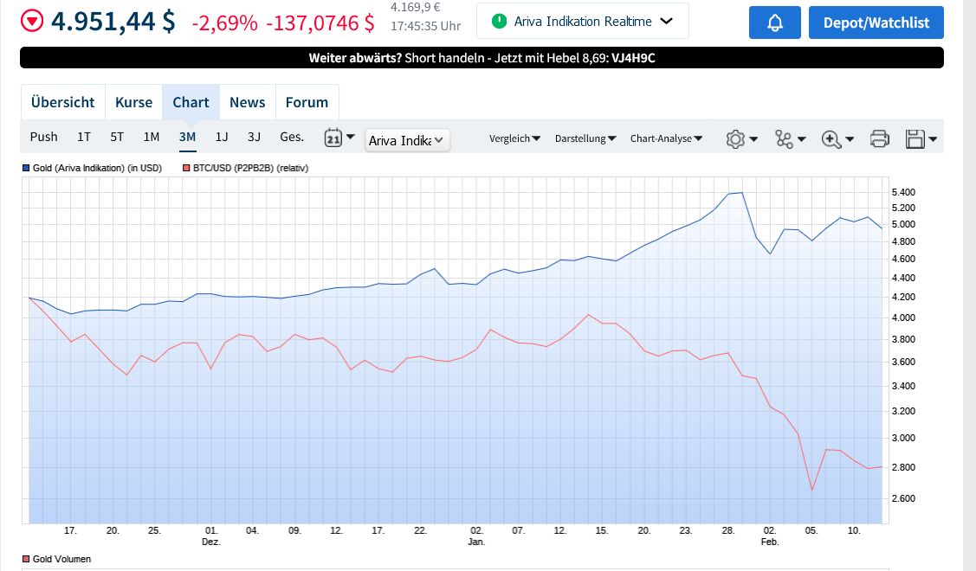Switch the chart to 1J range
Screen dimensions: 976x571
tap(222, 137)
